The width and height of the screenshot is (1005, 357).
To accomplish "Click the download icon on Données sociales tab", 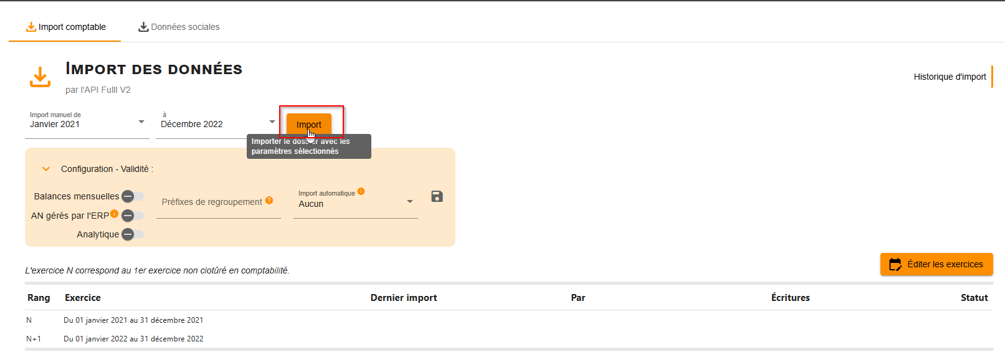I will [143, 27].
